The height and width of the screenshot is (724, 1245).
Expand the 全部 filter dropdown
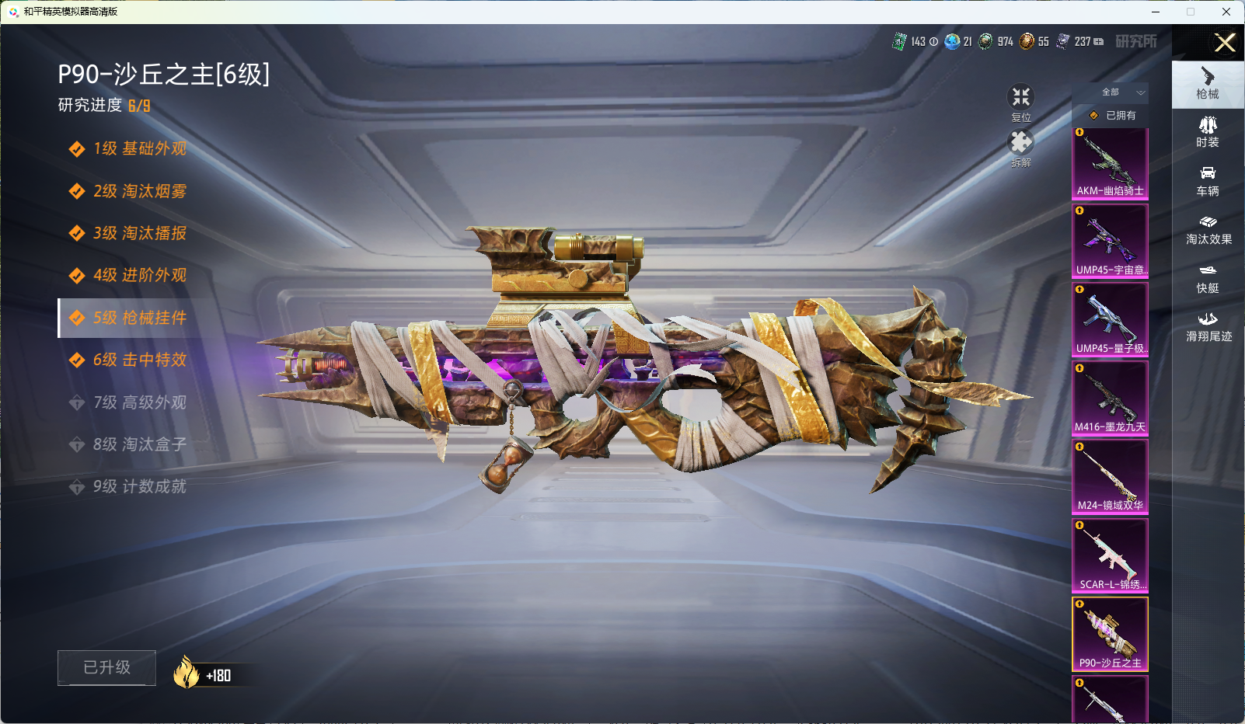(1122, 92)
